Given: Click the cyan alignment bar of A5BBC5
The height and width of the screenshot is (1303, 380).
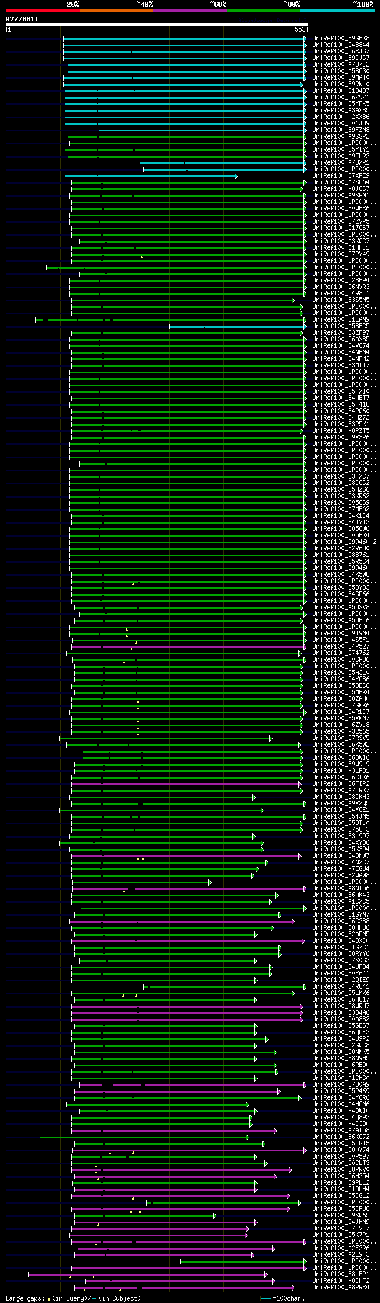Looking at the screenshot, I should 238,326.
